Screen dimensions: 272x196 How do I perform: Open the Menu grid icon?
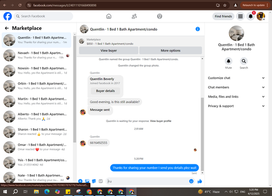coord(240,16)
